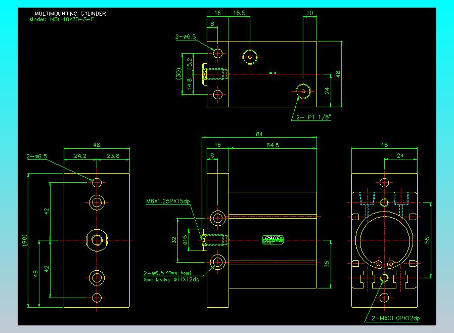
Task: Click the 23.8 dimension text
Action: click(114, 156)
